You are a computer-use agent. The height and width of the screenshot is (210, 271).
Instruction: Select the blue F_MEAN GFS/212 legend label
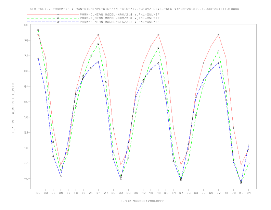pyautogui.click(x=119, y=22)
